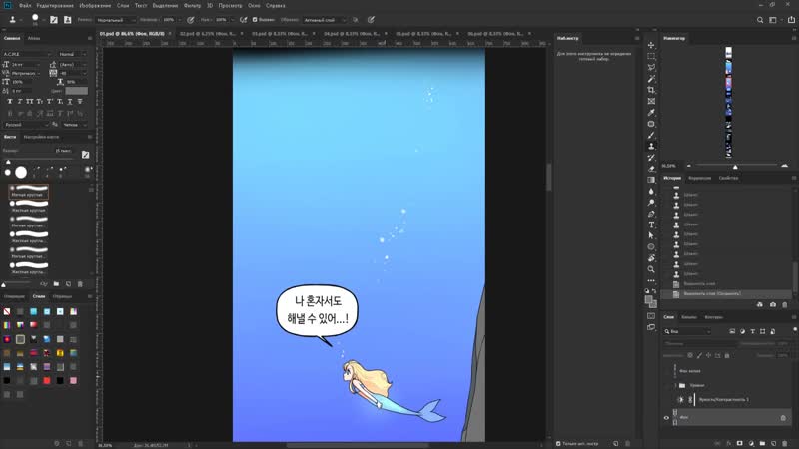Toggle faux bold in Character panel
The image size is (799, 449).
click(10, 102)
